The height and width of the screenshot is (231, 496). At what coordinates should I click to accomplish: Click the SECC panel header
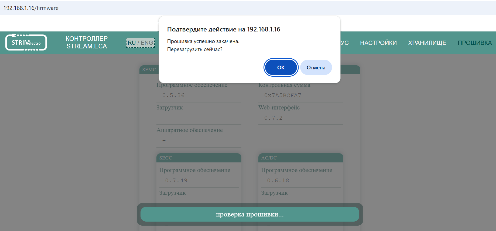coord(199,158)
